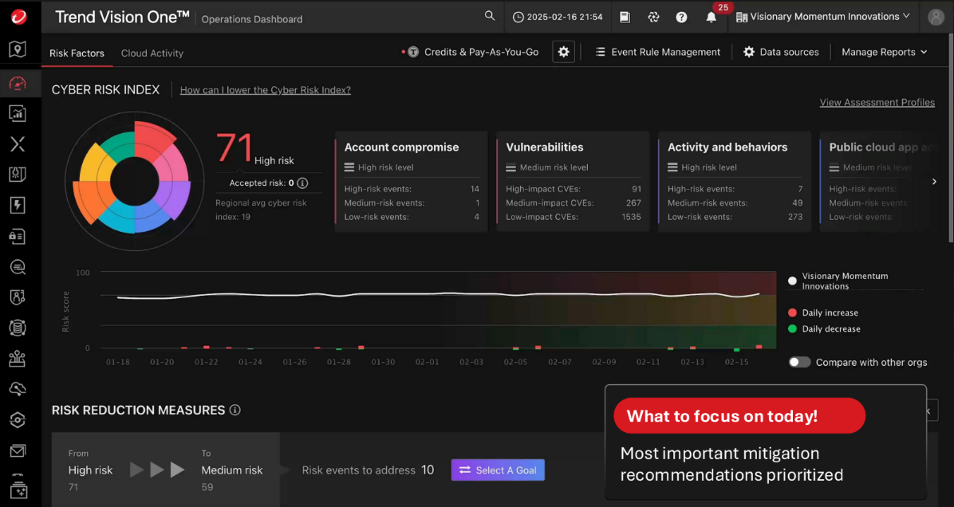Open the Activity and behaviors card
954x507 pixels.
735,182
